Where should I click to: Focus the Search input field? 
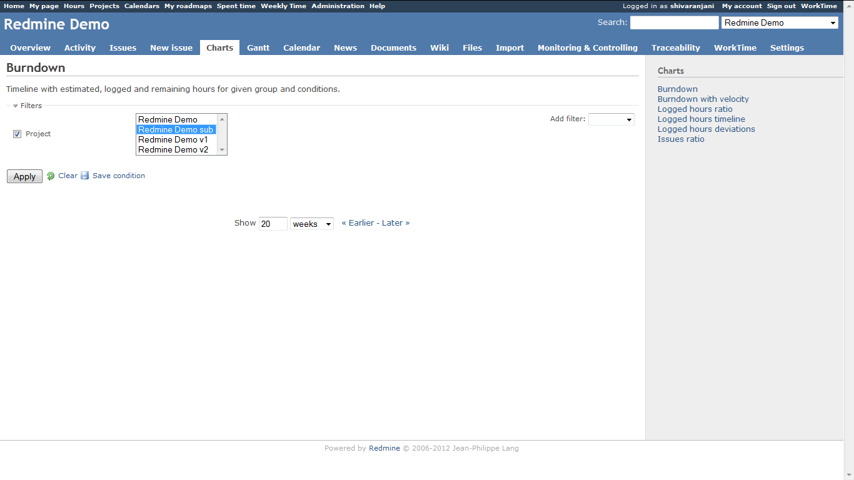click(x=675, y=22)
